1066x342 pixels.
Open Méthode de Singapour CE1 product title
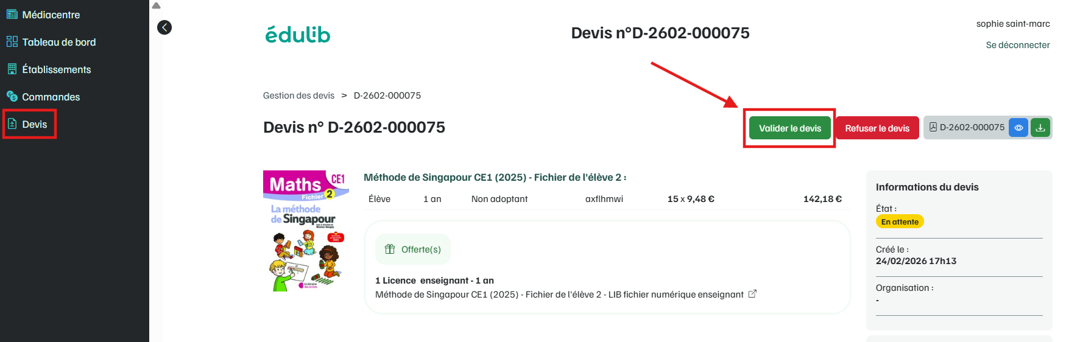click(x=495, y=177)
